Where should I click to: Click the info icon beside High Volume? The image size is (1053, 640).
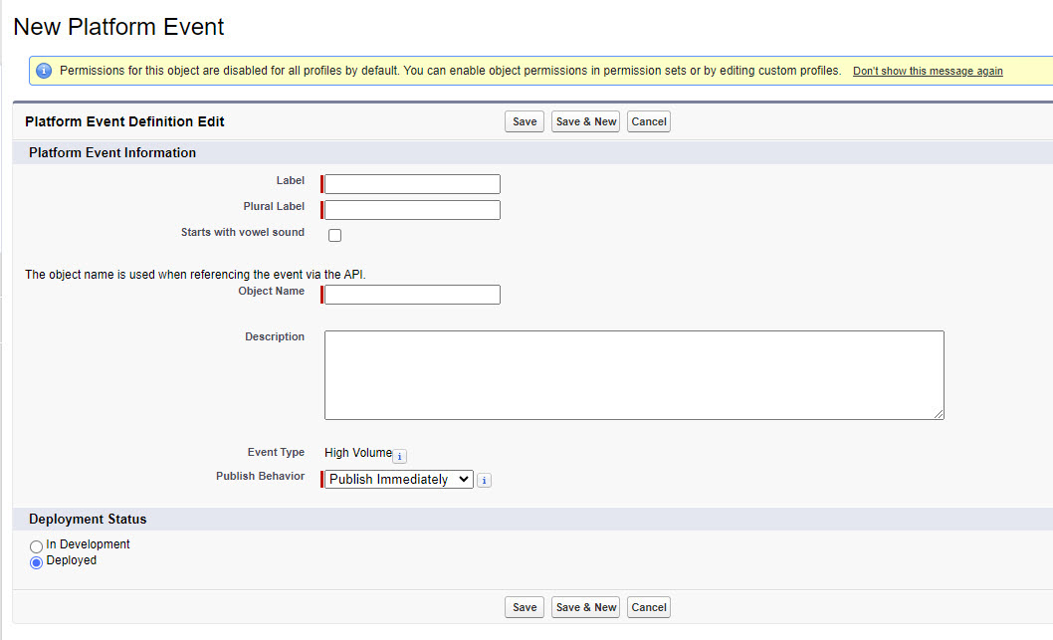399,457
